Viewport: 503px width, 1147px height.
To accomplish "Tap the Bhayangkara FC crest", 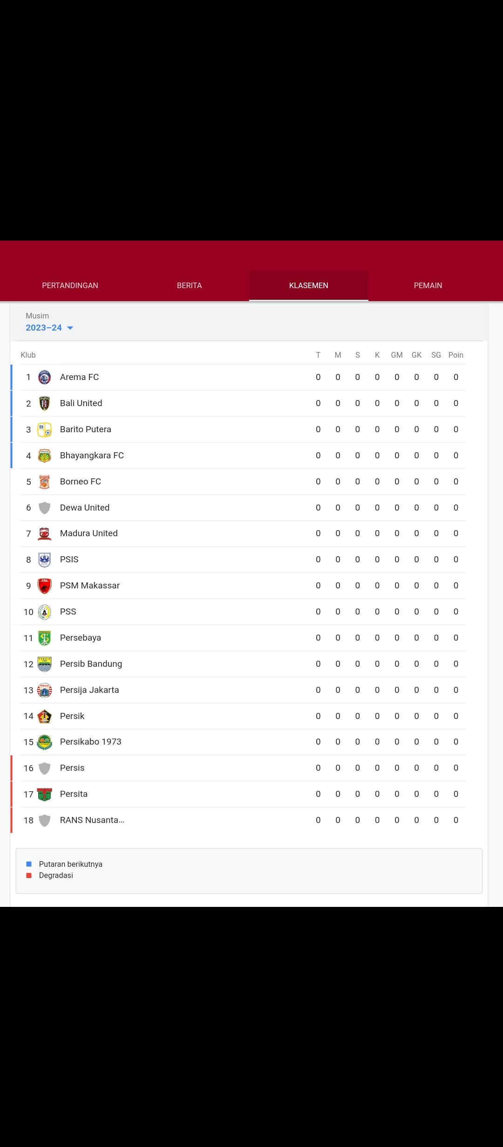I will tap(44, 456).
